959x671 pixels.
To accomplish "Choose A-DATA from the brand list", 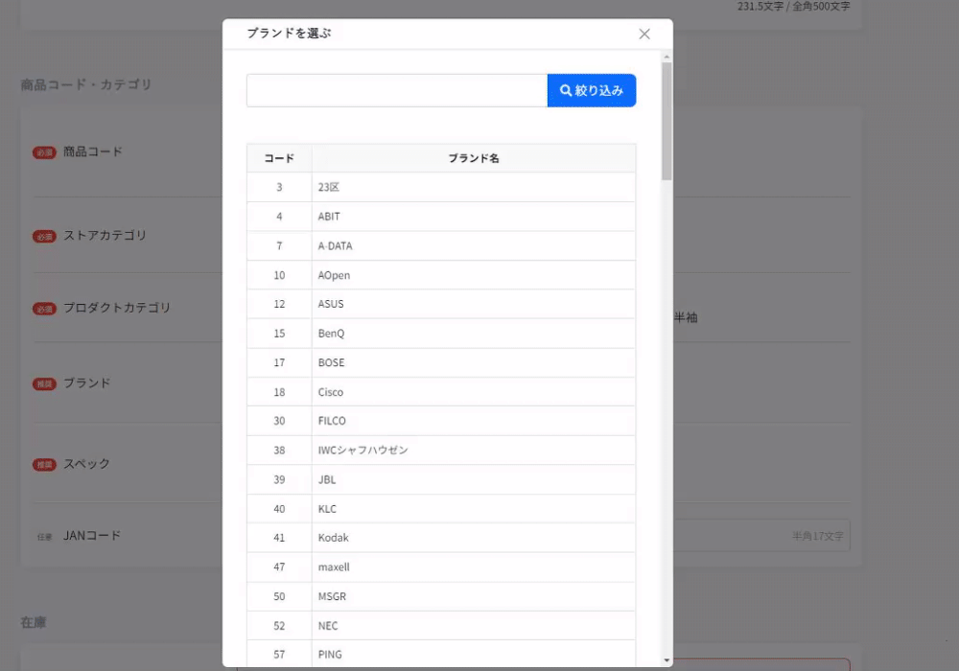I will [441, 245].
